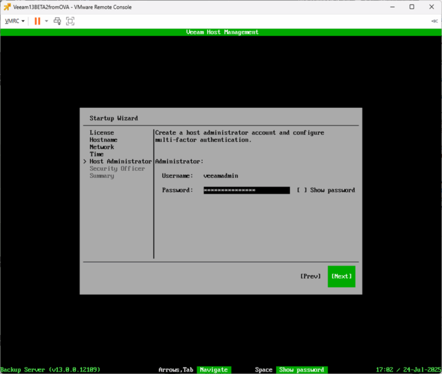Click the Veeam Host Management header bar
Image resolution: width=442 pixels, height=374 pixels.
[221, 32]
